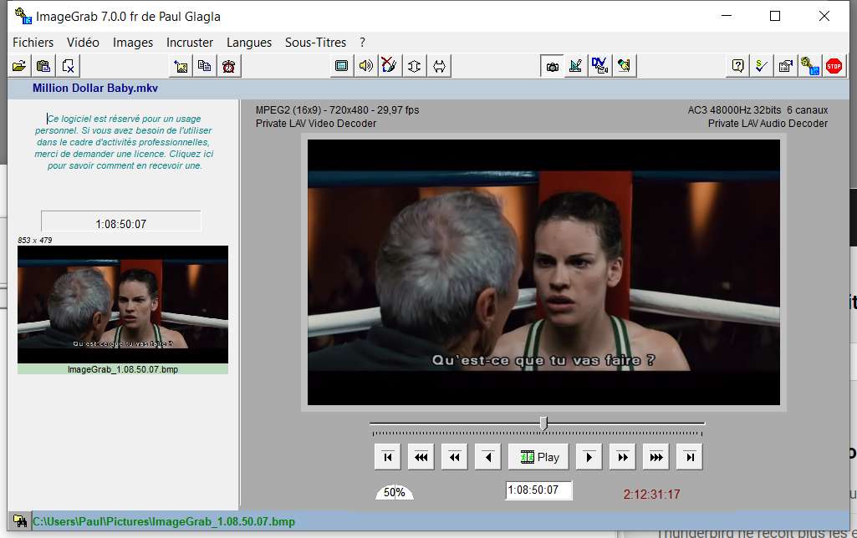
Task: Click the alarm clock timer icon
Action: pos(228,66)
